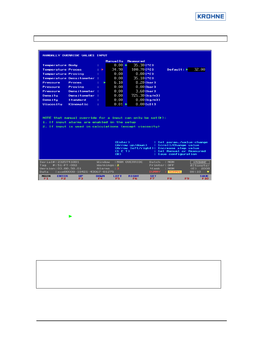Image resolution: width=261 pixels, height=338 pixels.
Task: Click the ENTER F2 function key
Action: click(63, 177)
